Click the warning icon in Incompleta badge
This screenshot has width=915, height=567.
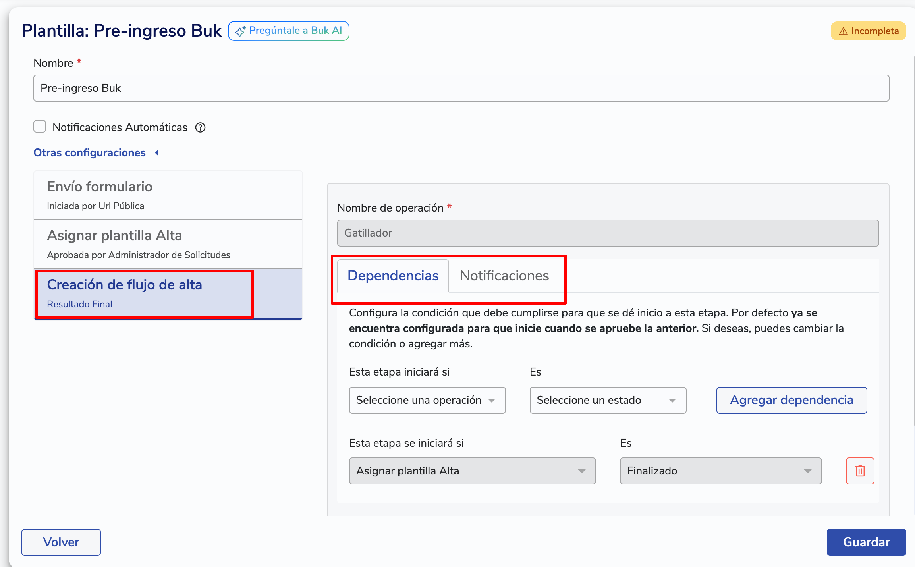[x=843, y=31]
